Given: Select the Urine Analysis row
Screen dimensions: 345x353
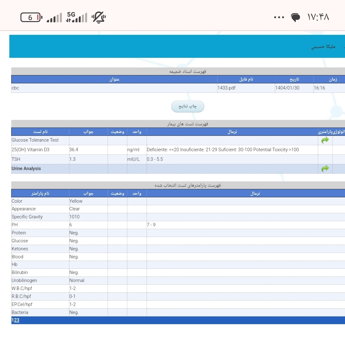Looking at the screenshot, I should click(x=178, y=169).
